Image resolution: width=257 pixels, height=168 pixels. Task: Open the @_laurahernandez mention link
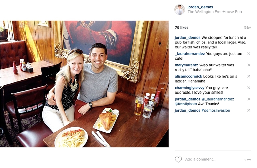[217, 99]
